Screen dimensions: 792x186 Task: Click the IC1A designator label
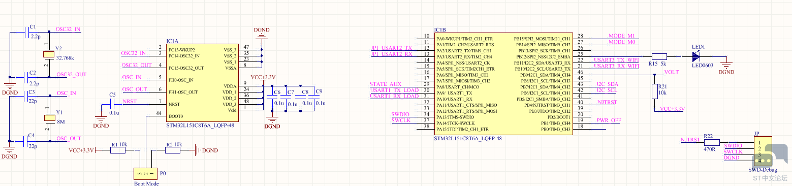pyautogui.click(x=173, y=41)
